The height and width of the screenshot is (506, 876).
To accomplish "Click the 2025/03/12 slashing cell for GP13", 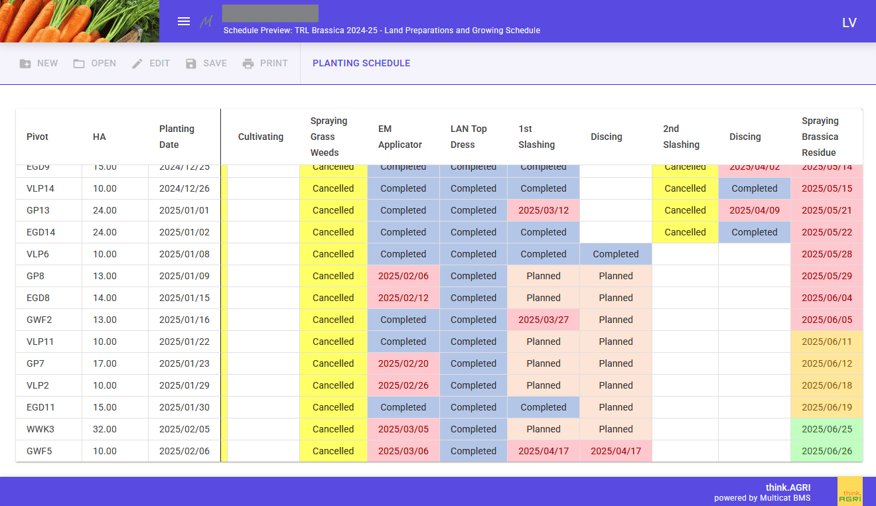I will [x=543, y=210].
